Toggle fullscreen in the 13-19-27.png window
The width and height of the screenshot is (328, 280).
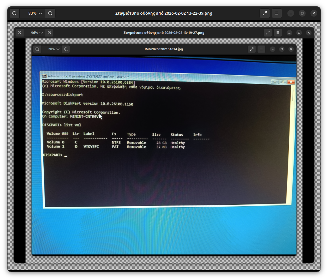click(268, 33)
